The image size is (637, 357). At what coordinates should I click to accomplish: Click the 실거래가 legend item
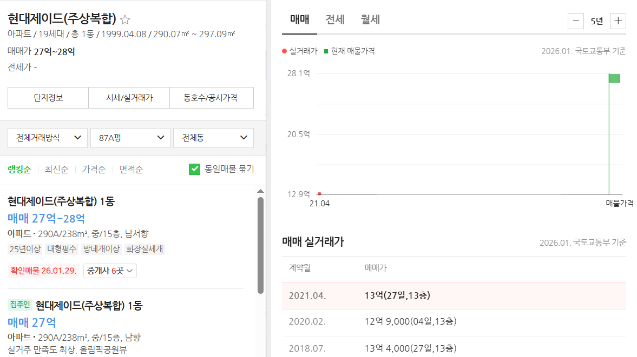click(x=300, y=51)
